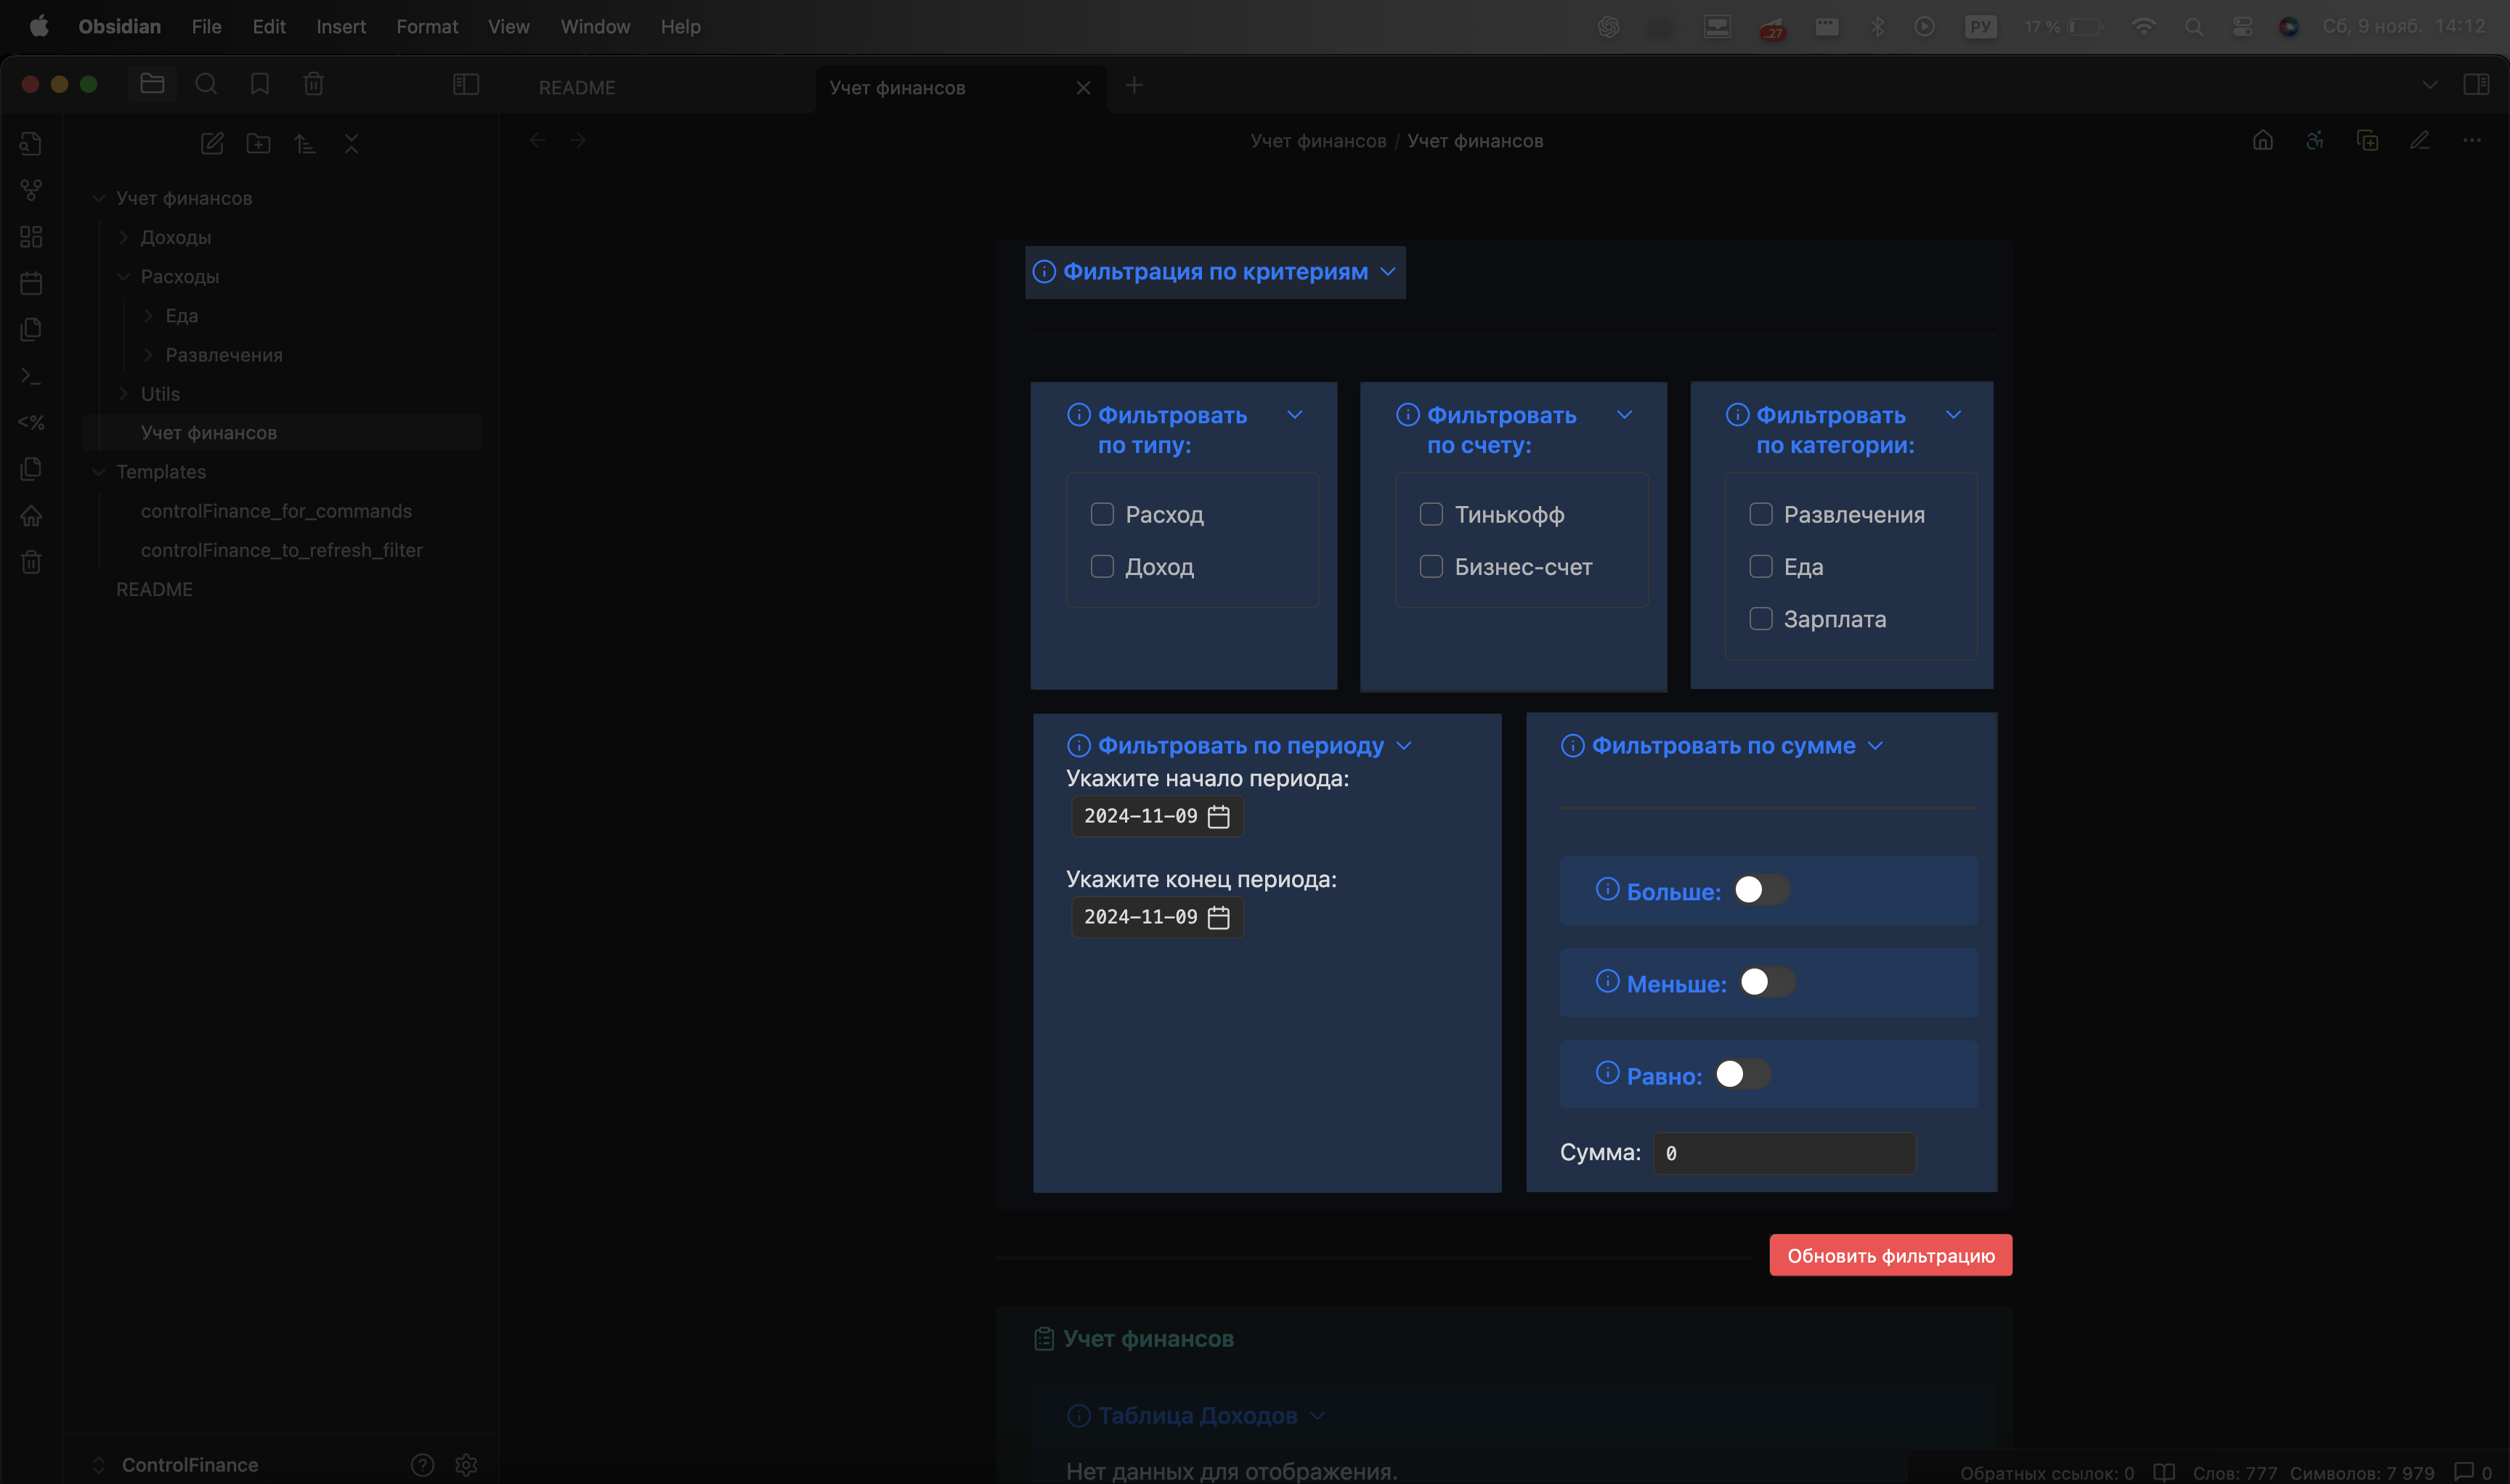Collapse the Фильтровать по периоду section

1404,746
